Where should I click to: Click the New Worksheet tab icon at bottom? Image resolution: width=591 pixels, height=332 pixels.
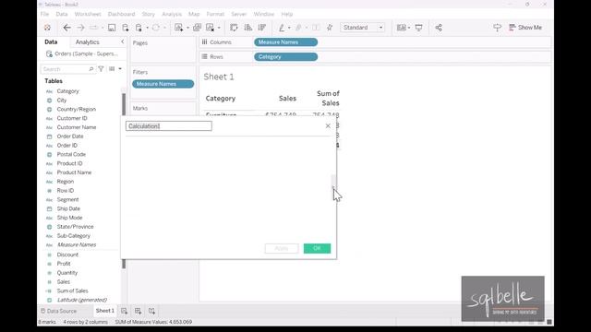pyautogui.click(x=124, y=311)
